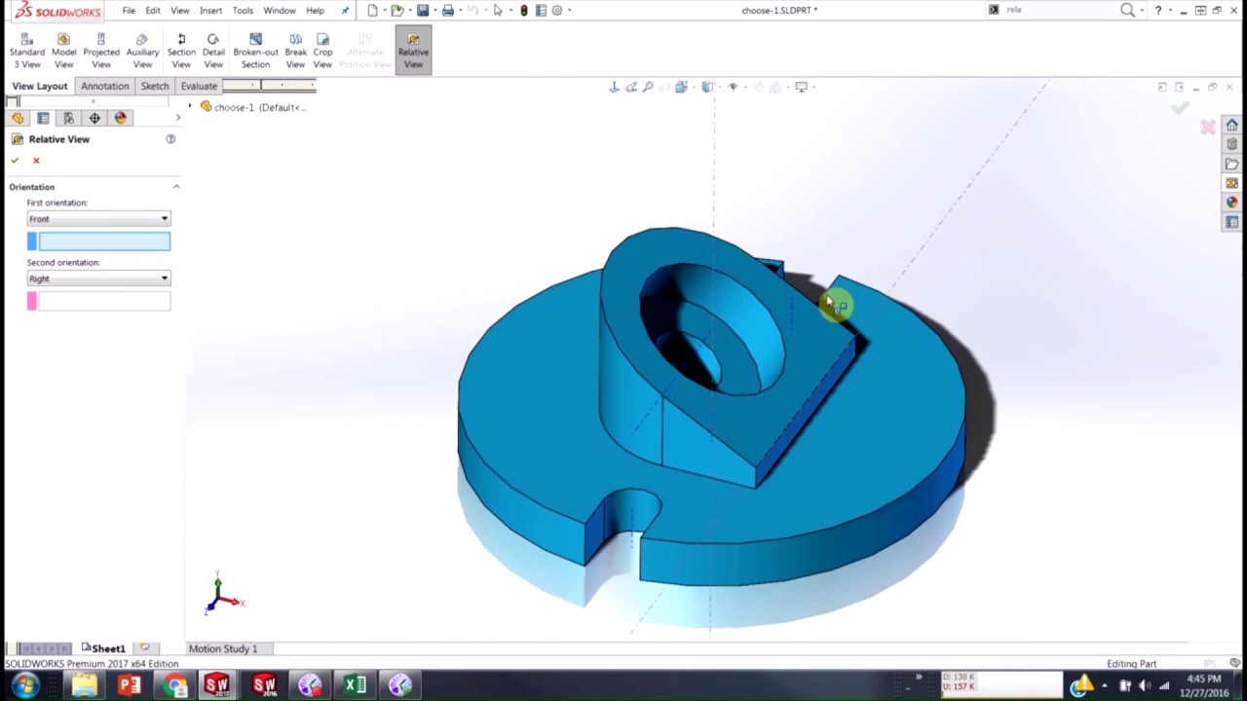Open the DisplayManager appearance tab
Viewport: 1247px width, 701px height.
[x=120, y=118]
